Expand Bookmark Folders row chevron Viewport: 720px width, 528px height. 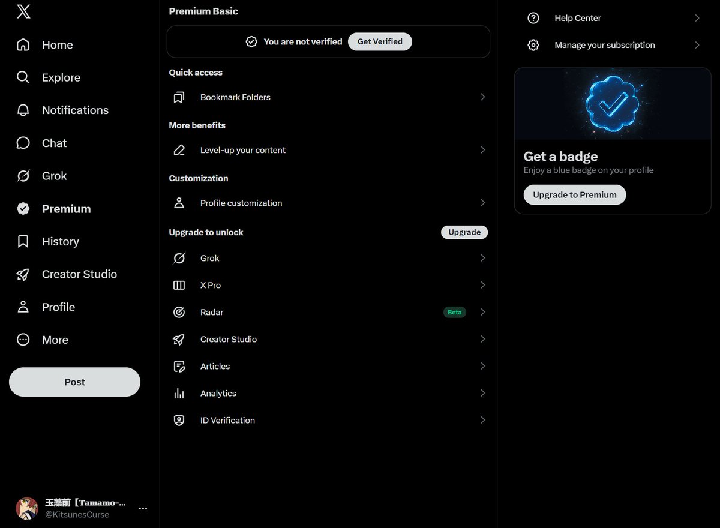coord(482,97)
